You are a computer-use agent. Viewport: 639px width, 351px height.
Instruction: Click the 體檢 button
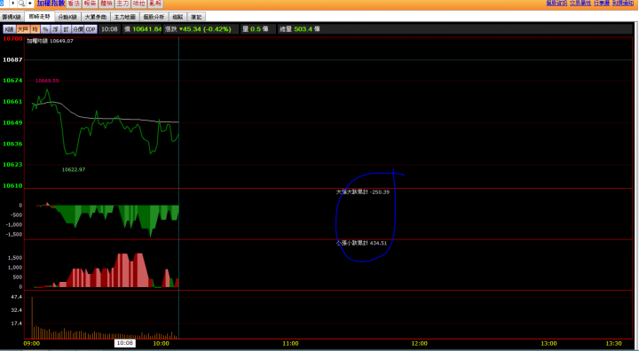tap(106, 4)
